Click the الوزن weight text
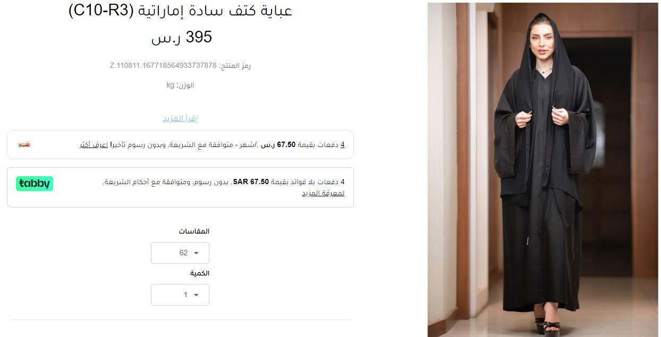The height and width of the screenshot is (337, 661). click(x=180, y=85)
